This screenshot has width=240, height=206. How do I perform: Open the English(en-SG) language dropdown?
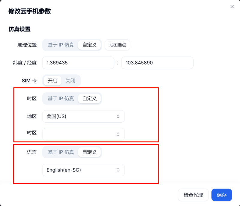[x=79, y=170]
